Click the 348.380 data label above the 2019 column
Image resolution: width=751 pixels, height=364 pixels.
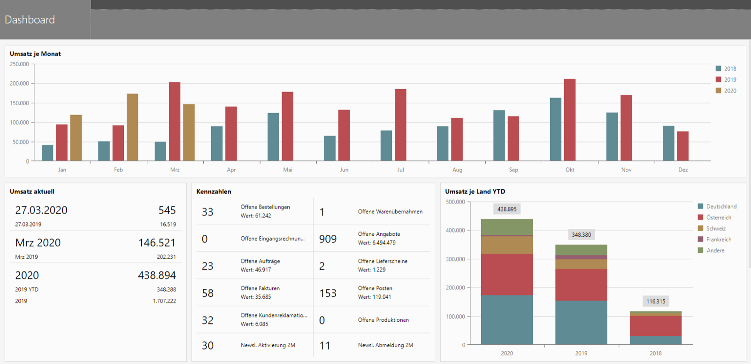pyautogui.click(x=581, y=235)
